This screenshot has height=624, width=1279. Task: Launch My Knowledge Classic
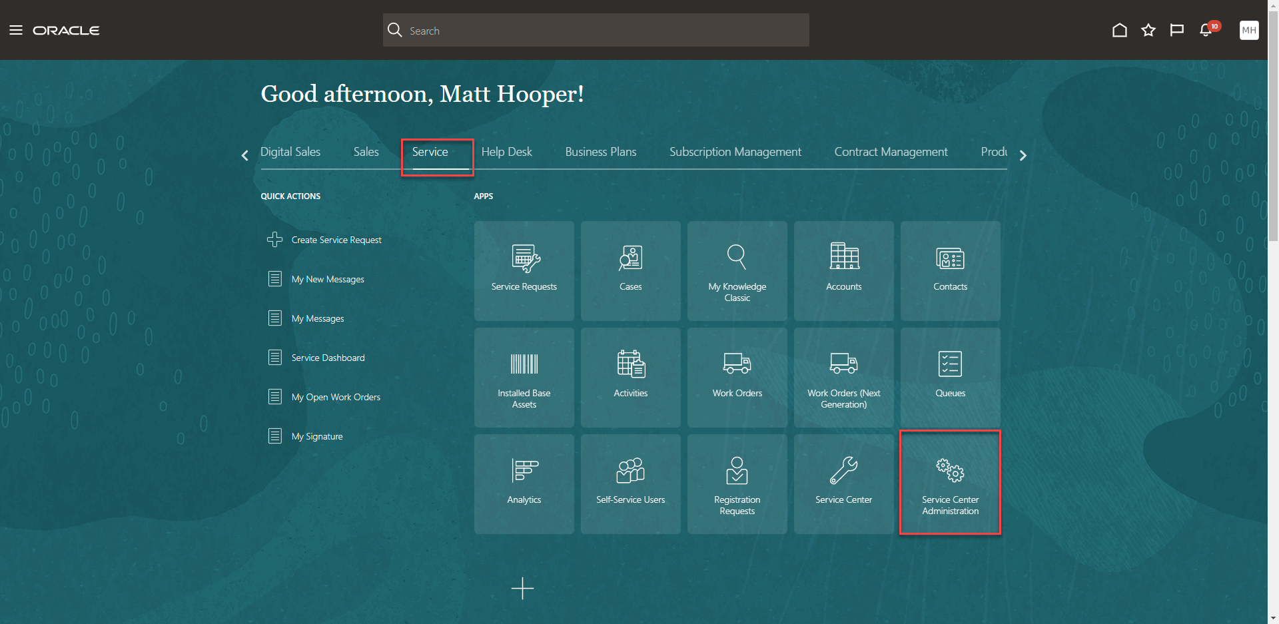tap(737, 270)
